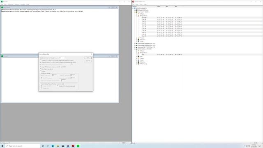Click the Prime95 icon in the main title bar
The width and height of the screenshot is (263, 148).
pyautogui.click(x=2, y=2)
